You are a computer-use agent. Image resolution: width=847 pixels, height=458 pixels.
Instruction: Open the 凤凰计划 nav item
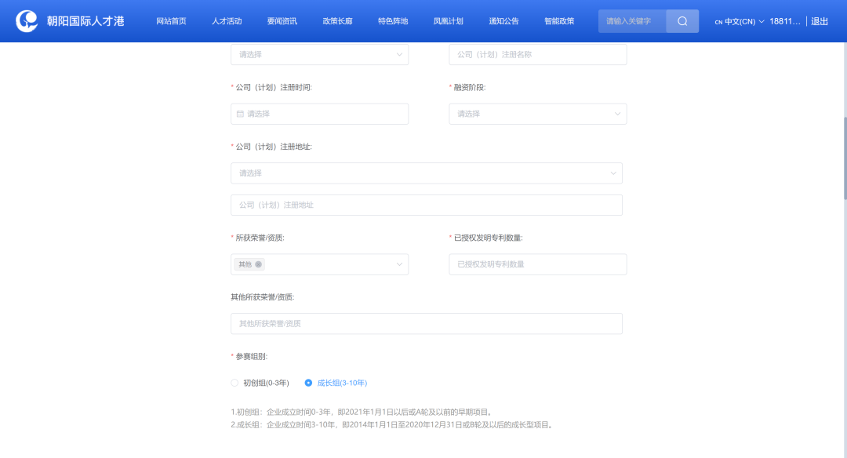pyautogui.click(x=448, y=21)
